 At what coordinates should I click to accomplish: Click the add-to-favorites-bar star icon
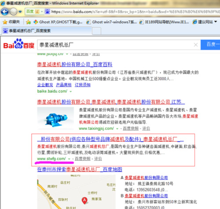(x=28, y=22)
